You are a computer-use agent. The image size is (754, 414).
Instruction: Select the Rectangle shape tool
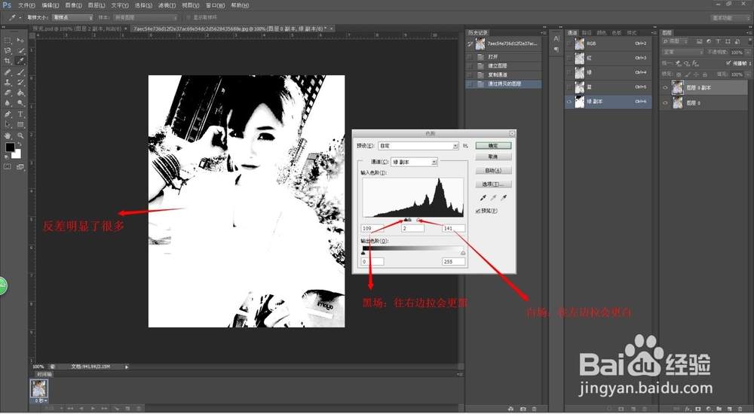(x=20, y=124)
